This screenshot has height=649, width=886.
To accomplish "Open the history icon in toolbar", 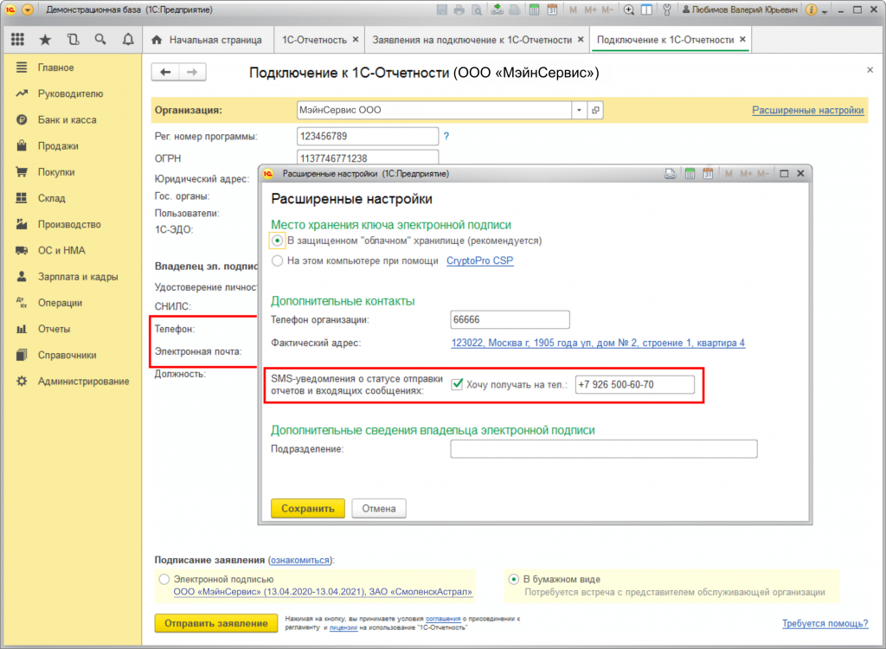I will tap(73, 40).
